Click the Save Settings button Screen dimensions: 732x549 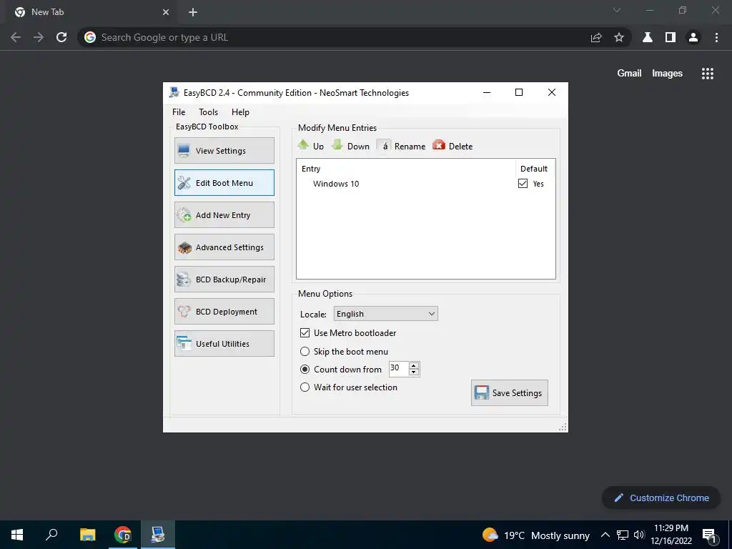(x=509, y=392)
